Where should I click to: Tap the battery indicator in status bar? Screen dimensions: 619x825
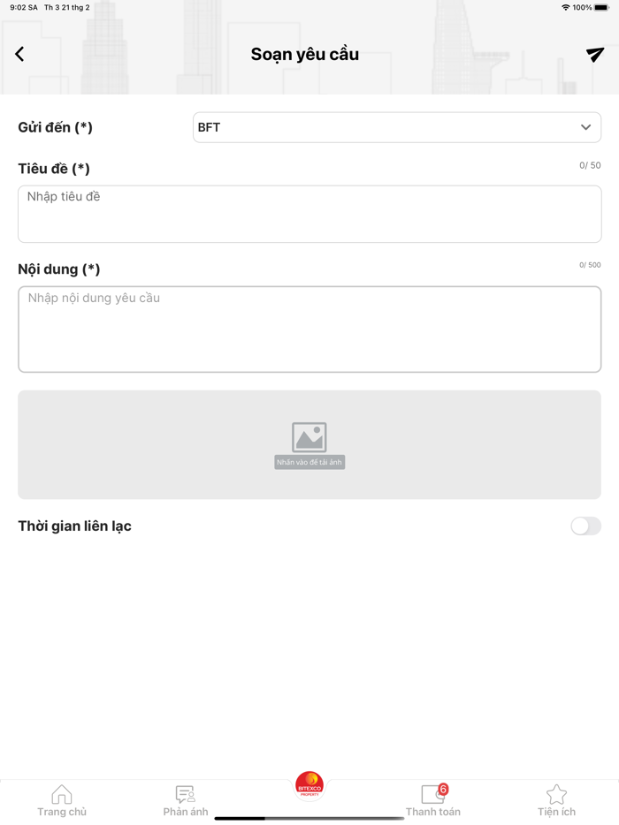[601, 8]
